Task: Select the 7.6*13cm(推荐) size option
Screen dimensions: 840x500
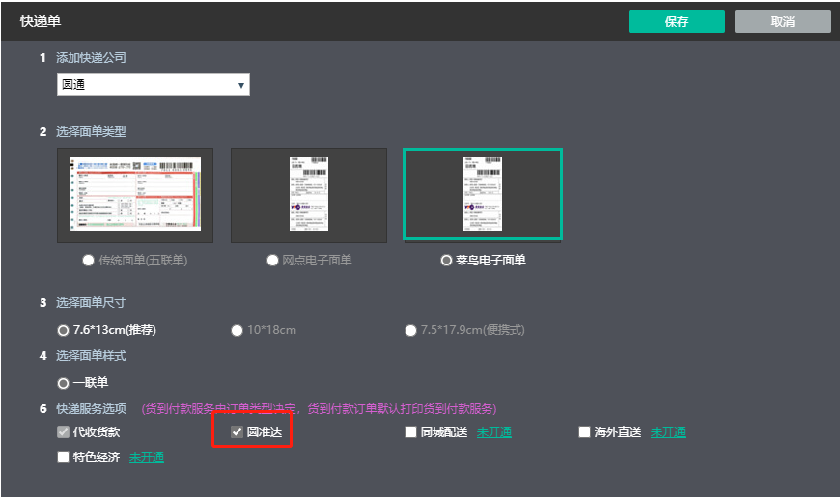Action: 64,331
